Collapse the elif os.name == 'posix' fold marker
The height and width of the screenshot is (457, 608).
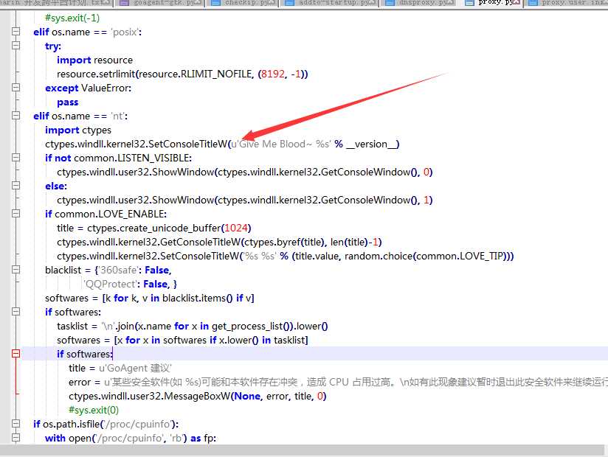[x=15, y=32]
